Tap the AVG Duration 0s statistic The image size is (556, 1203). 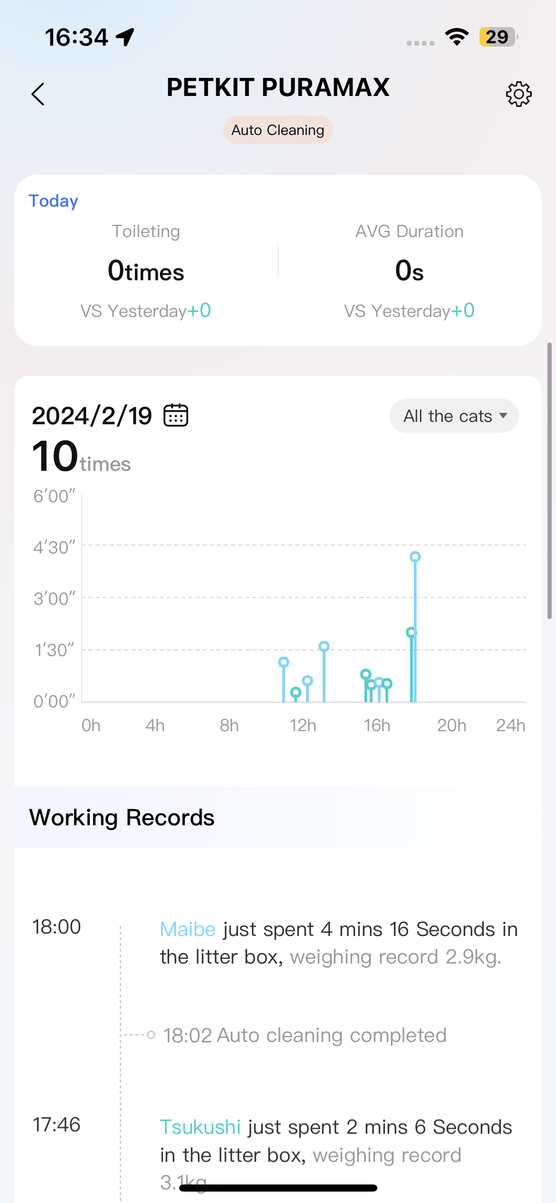pyautogui.click(x=409, y=270)
